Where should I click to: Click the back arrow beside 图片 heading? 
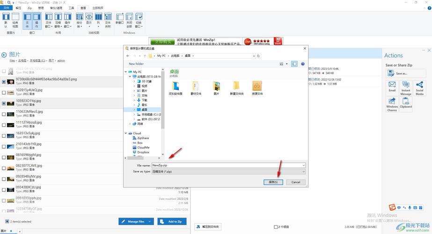tap(4, 55)
